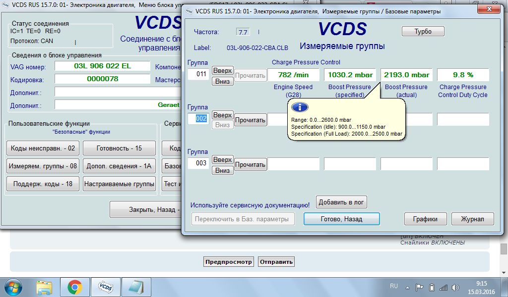Click the Турбо button

(x=423, y=32)
